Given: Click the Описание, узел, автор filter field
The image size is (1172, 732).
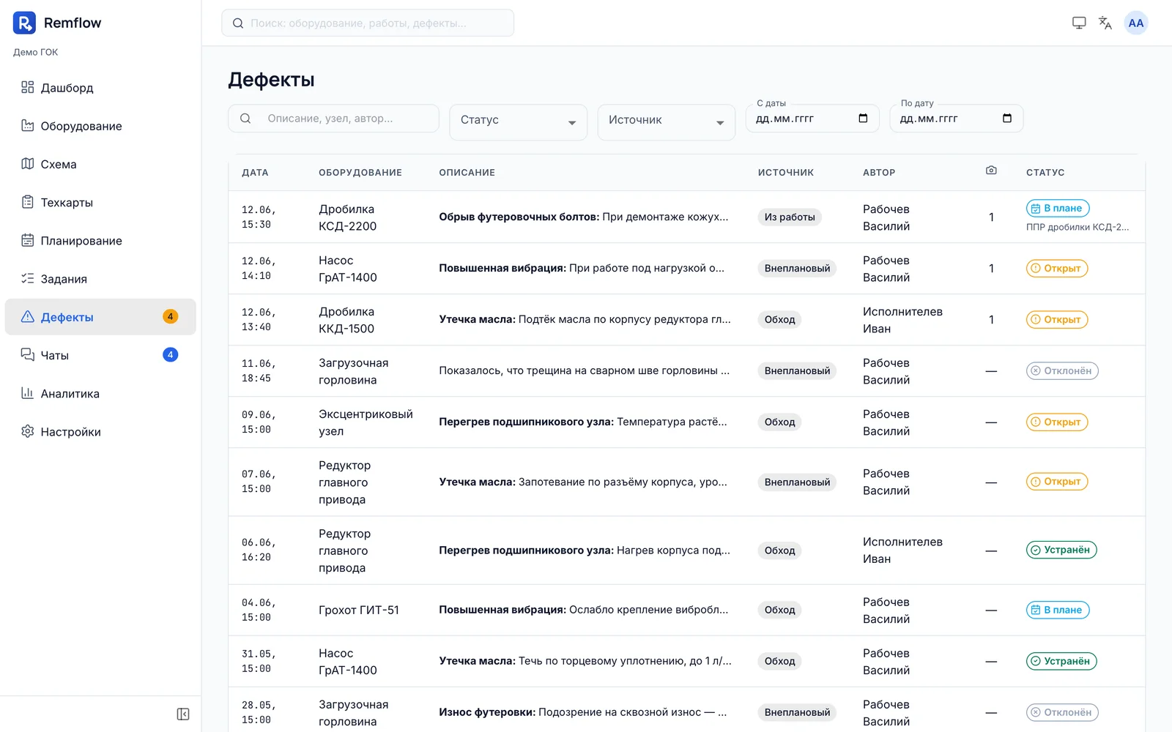Looking at the screenshot, I should [x=333, y=118].
